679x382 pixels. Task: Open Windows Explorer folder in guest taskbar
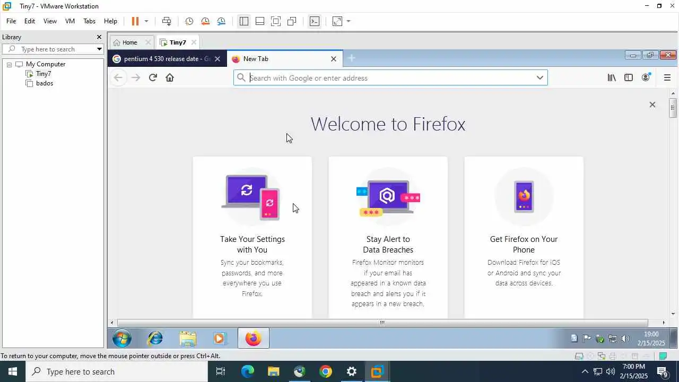click(187, 338)
